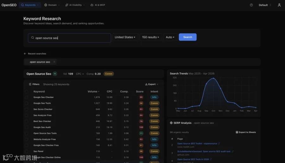The image size is (285, 163).
Task: Select the Seo Score Checker row checkbox
Action: pos(27,109)
